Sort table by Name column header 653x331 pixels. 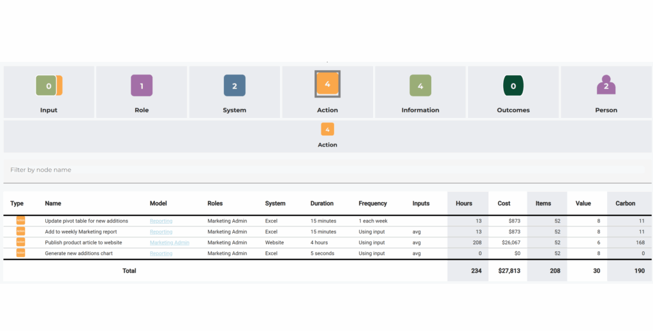(53, 203)
